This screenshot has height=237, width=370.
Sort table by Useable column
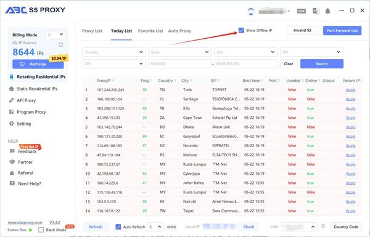point(303,81)
